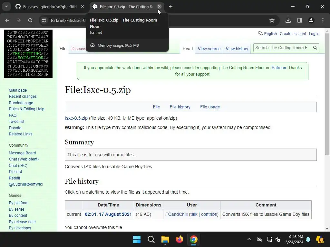Show hidden system tray icons chevron
Screen dimensions: 330x247
click(x=249, y=239)
